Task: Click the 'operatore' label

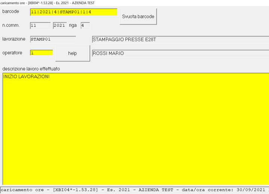Action: pos(12,53)
